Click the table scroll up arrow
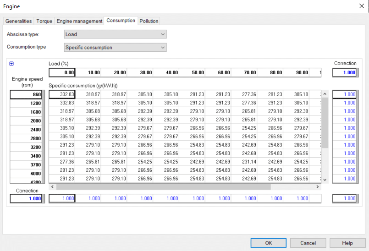The height and width of the screenshot is (251, 369). pyautogui.click(x=325, y=94)
